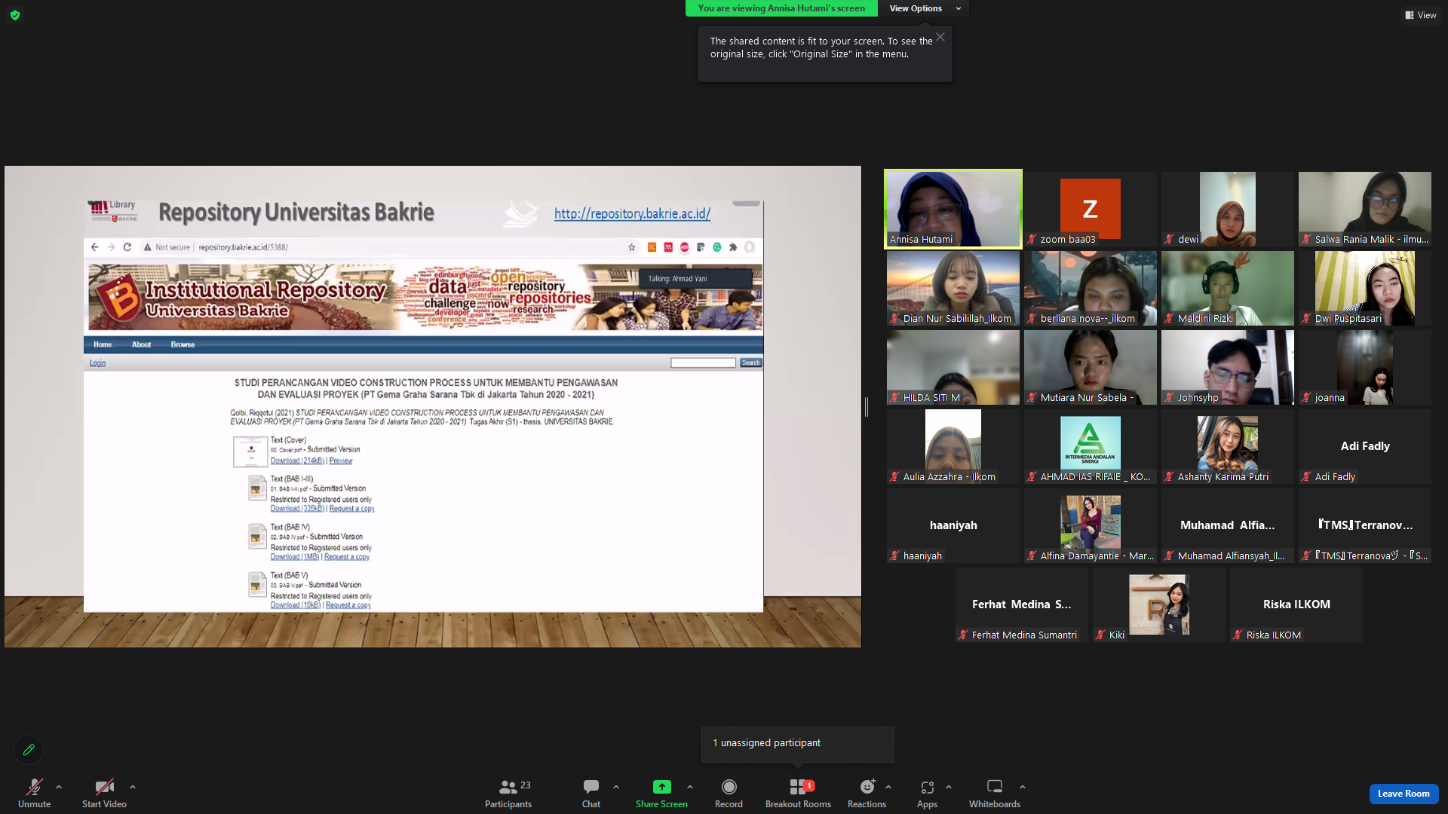Screen dimensions: 1448x814
Task: Select Muhamad Alfiansyah's participant tile
Action: (x=1228, y=525)
